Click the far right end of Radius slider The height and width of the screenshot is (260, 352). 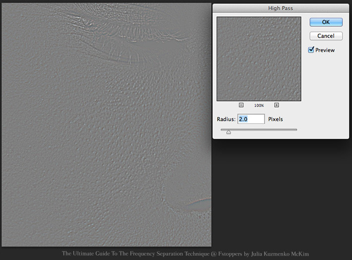click(296, 130)
